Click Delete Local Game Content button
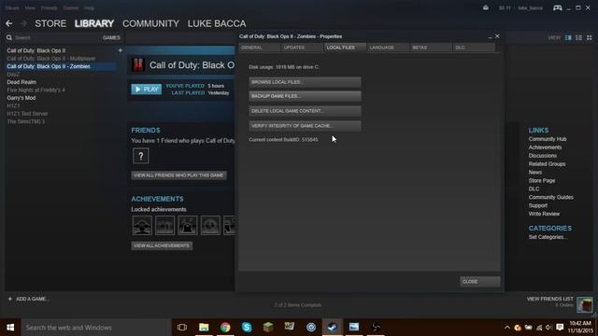598x336 pixels. click(305, 111)
